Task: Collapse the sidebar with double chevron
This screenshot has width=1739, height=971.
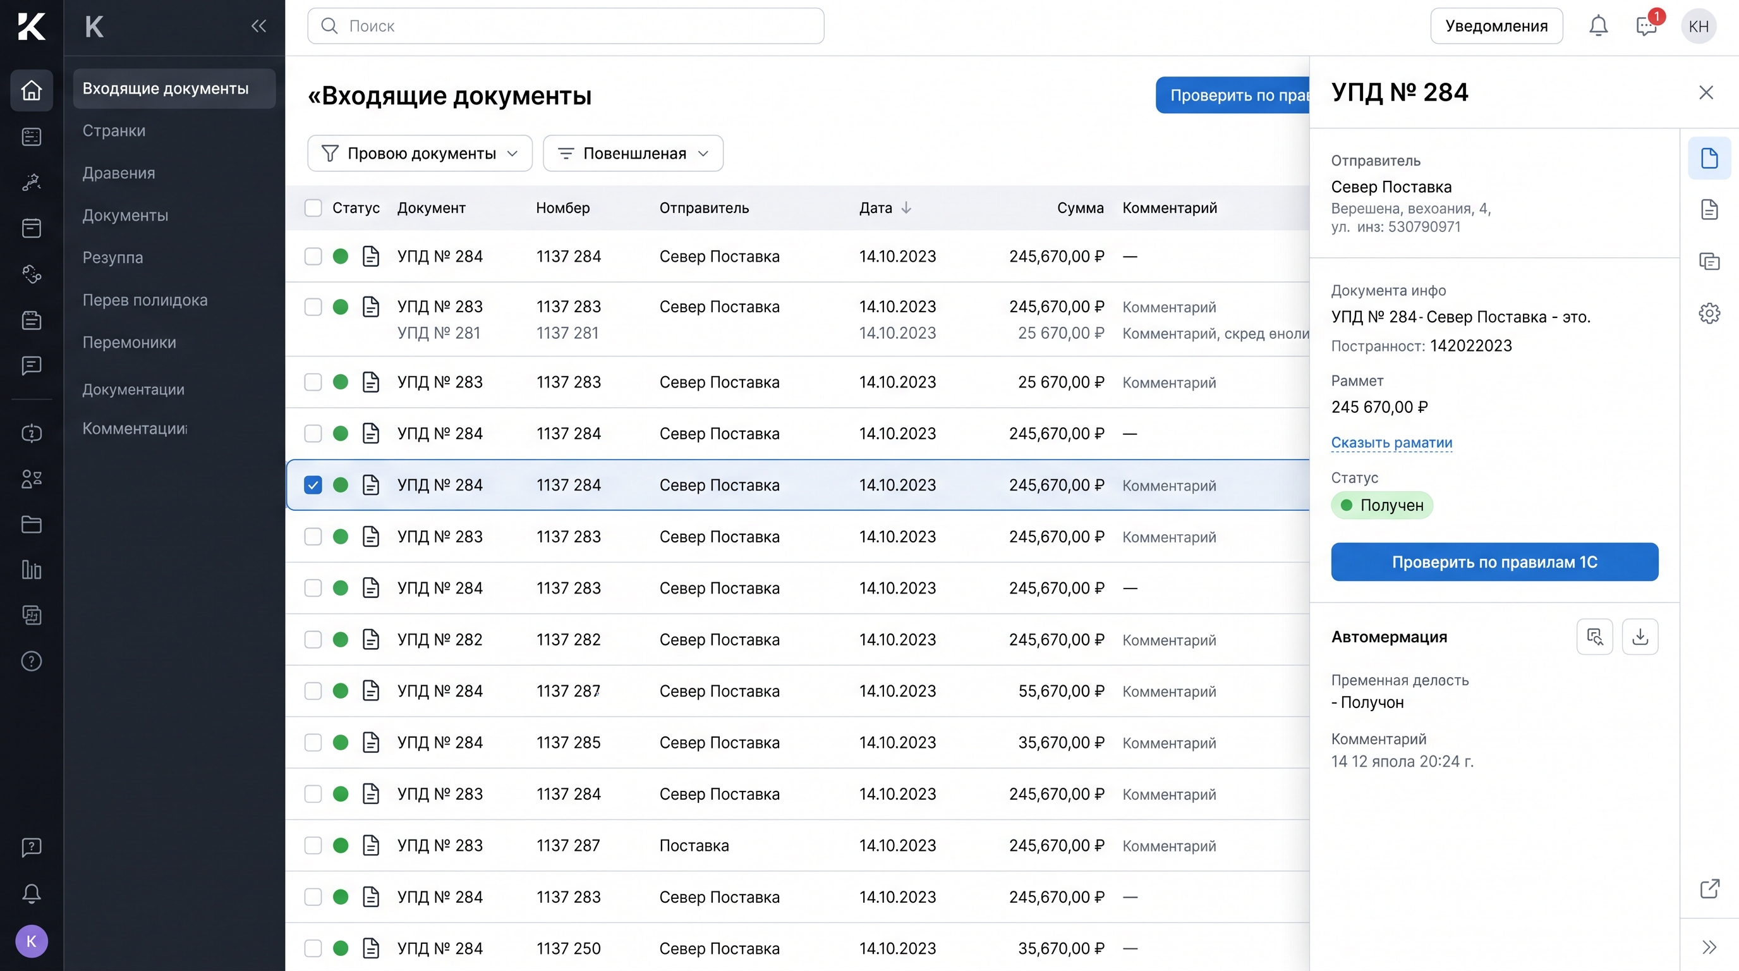Action: pos(258,27)
